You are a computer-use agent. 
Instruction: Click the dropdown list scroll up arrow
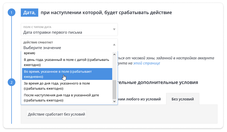114,54
